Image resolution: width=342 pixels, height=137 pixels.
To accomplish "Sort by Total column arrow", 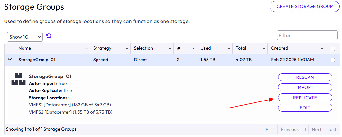I will [x=264, y=49].
